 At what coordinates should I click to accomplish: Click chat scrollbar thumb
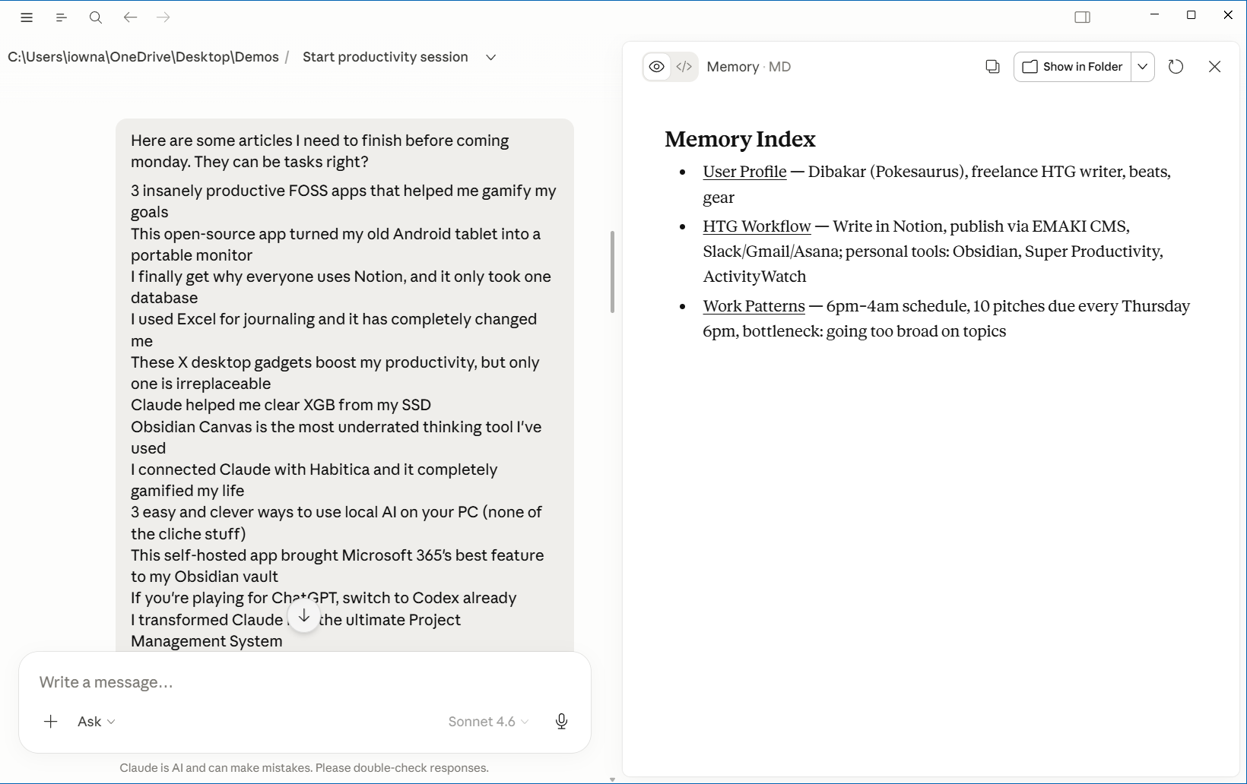[612, 272]
